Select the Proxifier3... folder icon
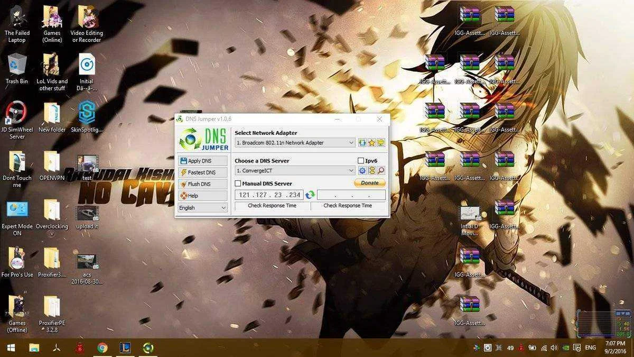The height and width of the screenshot is (357, 634). [x=52, y=263]
